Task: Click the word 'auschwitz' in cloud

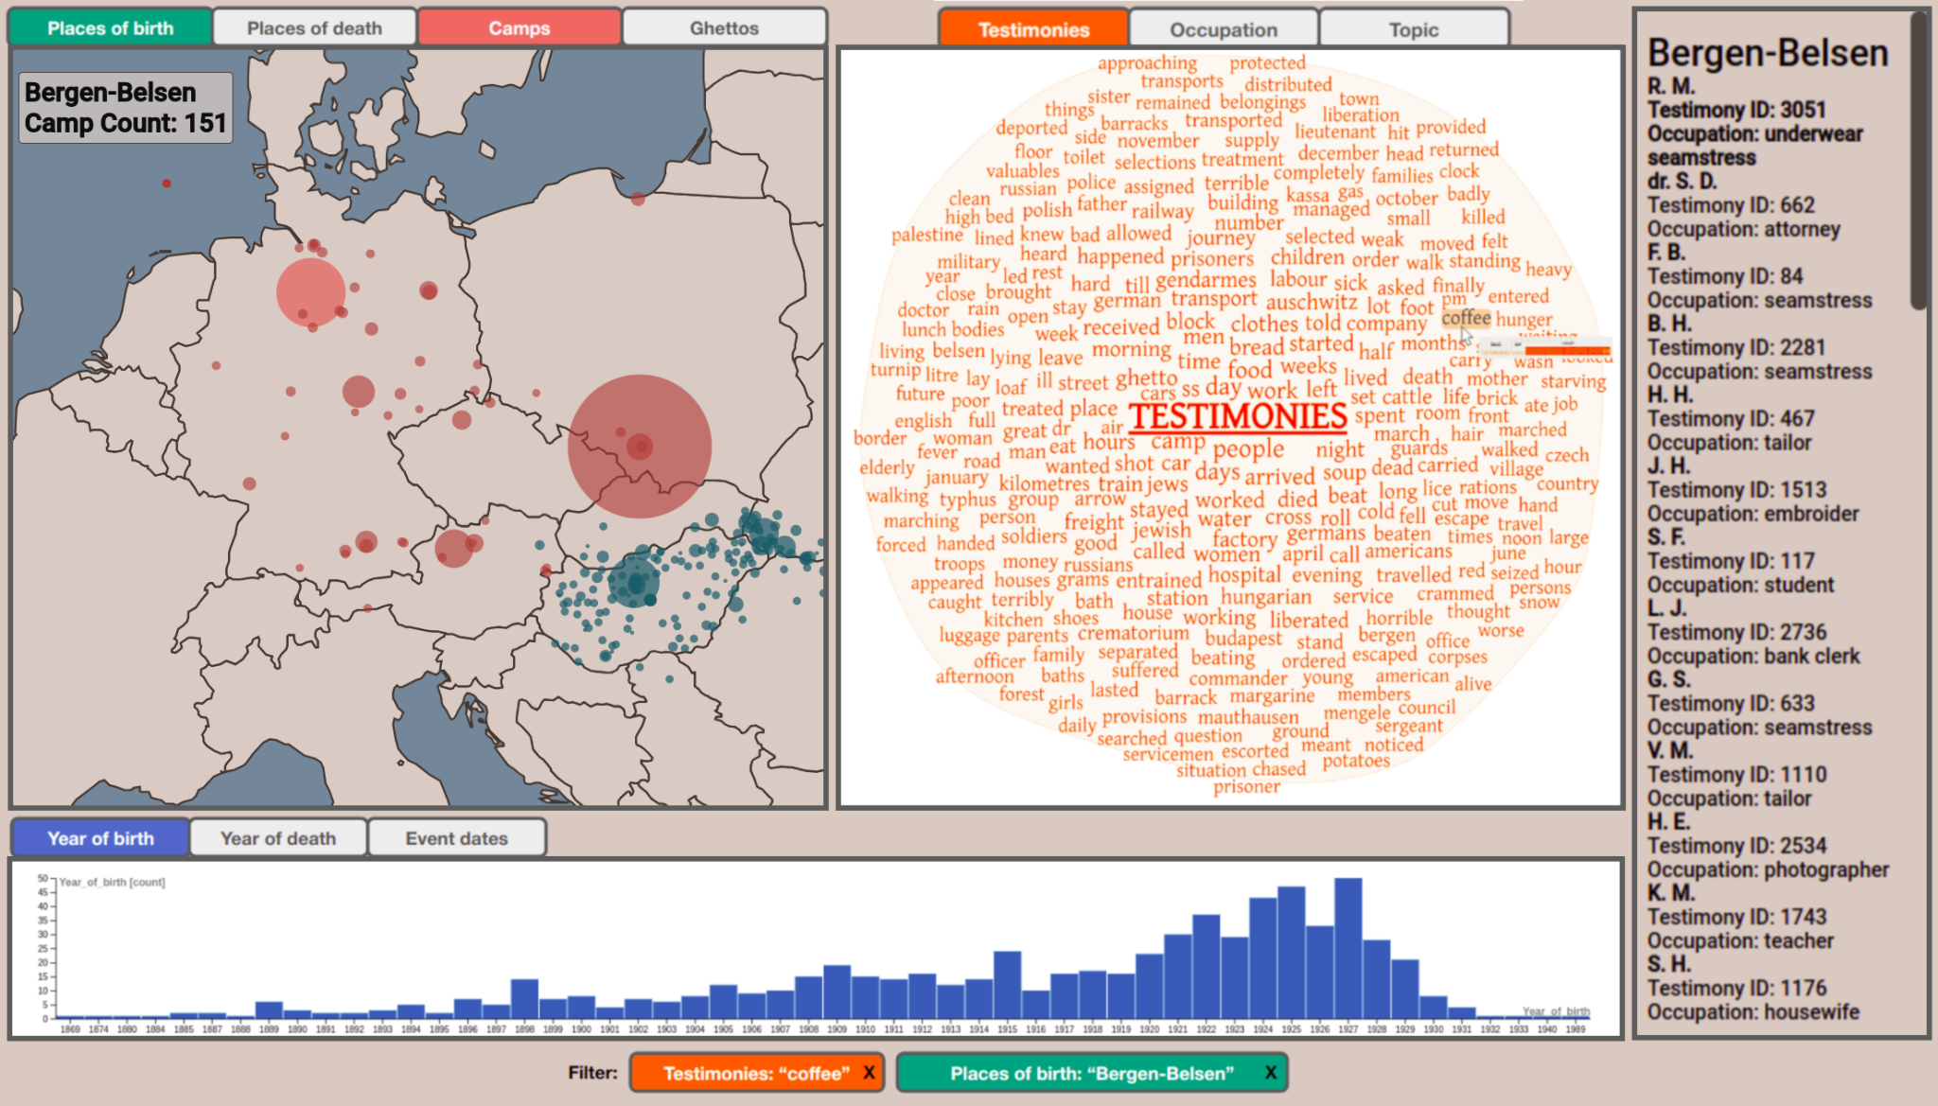Action: click(1311, 303)
